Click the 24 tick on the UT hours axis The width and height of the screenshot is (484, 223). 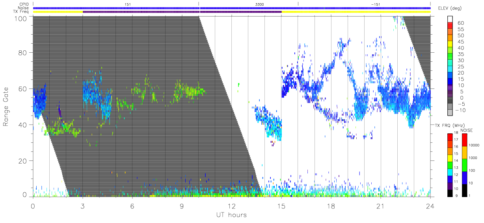(430, 206)
